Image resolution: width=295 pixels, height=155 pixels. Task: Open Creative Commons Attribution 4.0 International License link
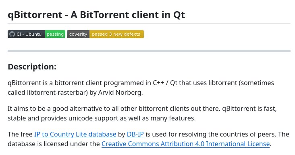click(186, 144)
